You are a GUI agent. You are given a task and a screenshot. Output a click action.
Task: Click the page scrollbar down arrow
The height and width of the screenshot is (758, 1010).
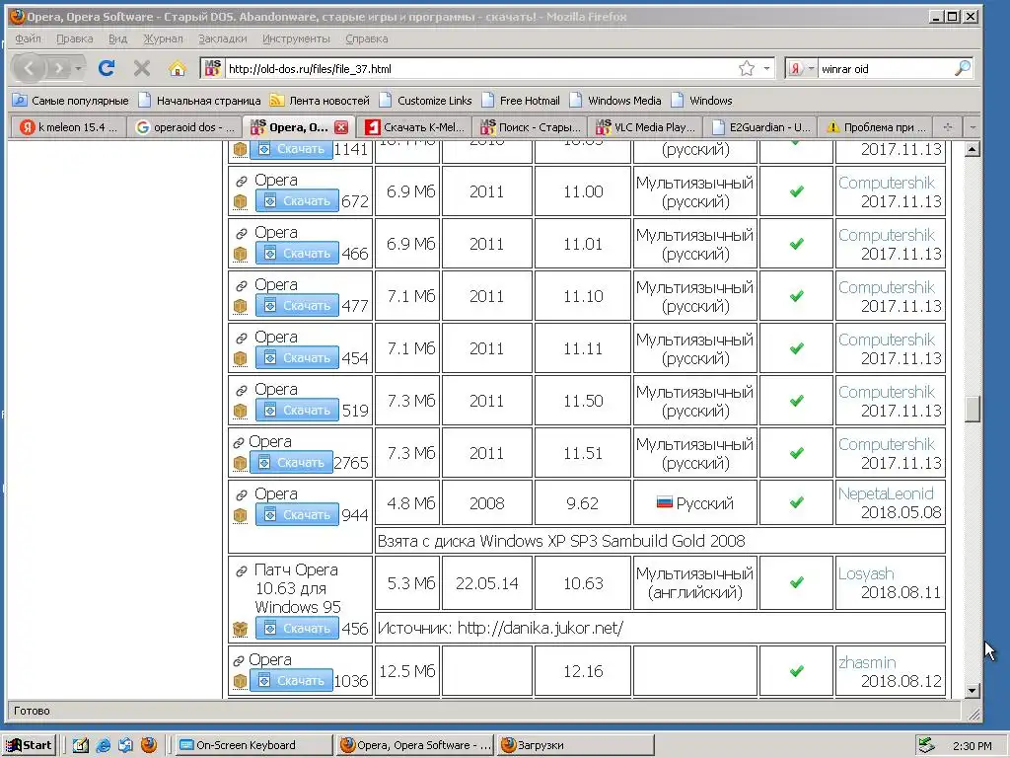point(973,691)
